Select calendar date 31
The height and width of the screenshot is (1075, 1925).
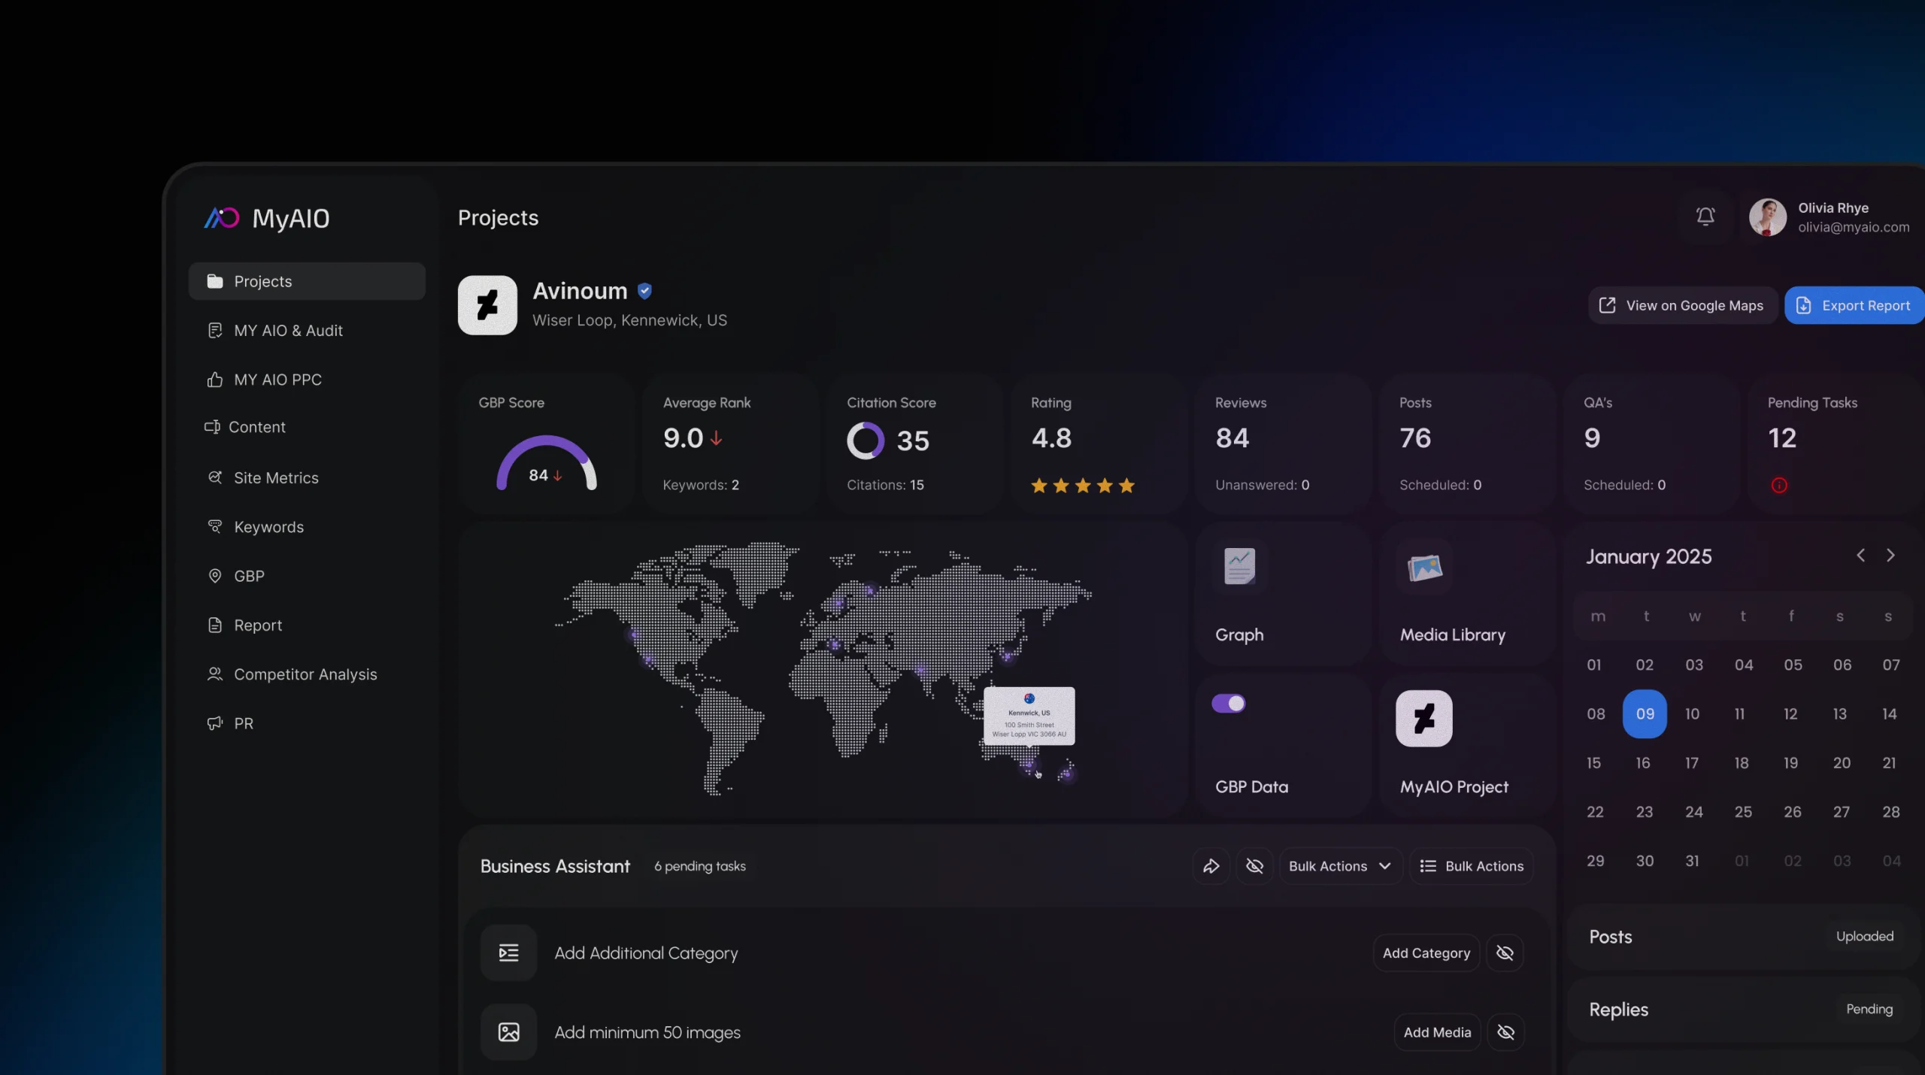tap(1693, 862)
